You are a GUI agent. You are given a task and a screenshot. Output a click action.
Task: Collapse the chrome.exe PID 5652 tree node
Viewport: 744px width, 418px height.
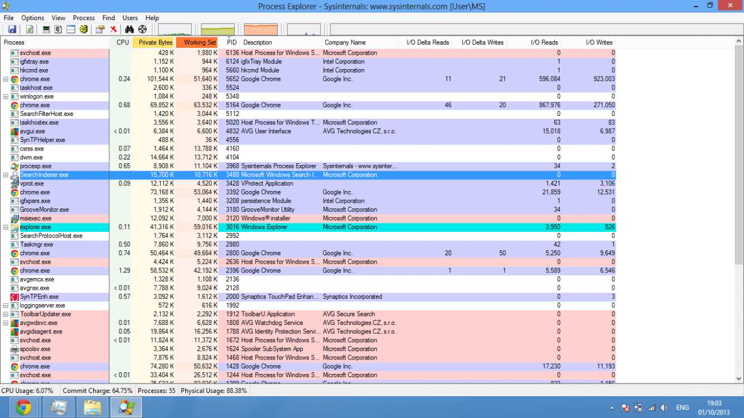pos(6,79)
